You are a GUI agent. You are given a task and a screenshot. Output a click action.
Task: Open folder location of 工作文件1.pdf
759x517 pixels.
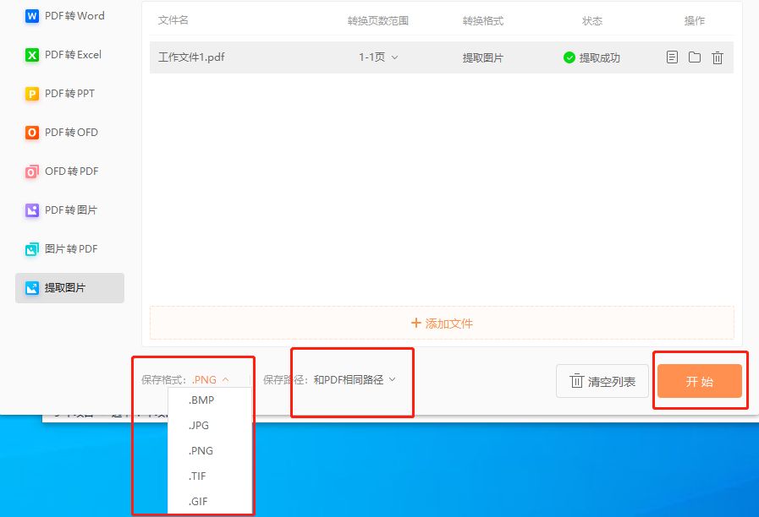tap(695, 57)
